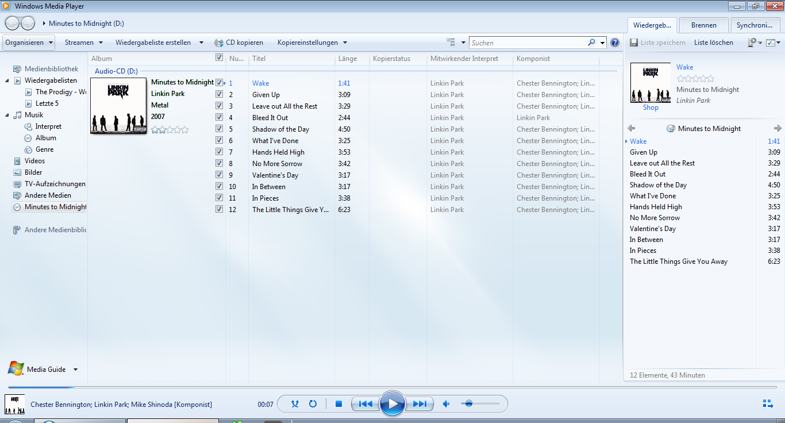Open the Media Guide button
785x423 pixels.
[38, 369]
